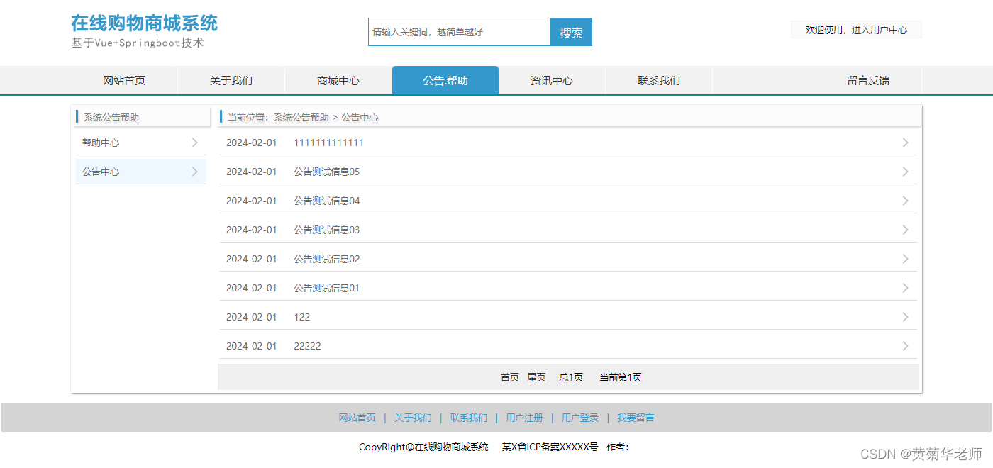
Task: Open arrow on the 公告测试信息02 row
Action: (905, 259)
